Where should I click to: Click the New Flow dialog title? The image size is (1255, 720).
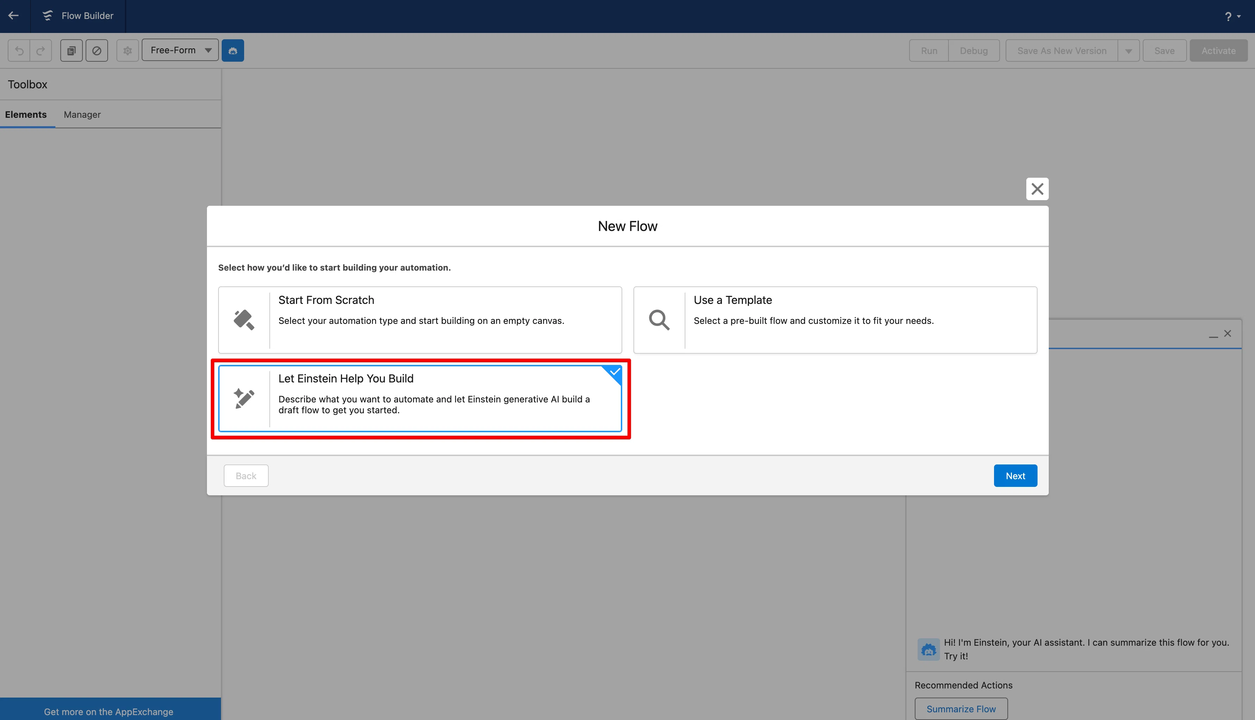click(x=627, y=226)
